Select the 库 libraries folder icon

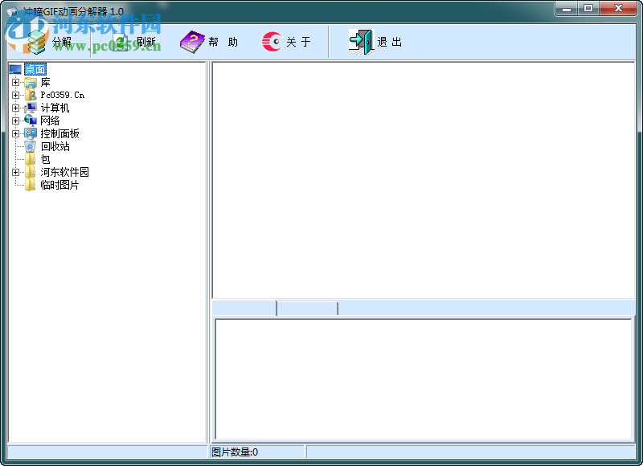tap(31, 83)
